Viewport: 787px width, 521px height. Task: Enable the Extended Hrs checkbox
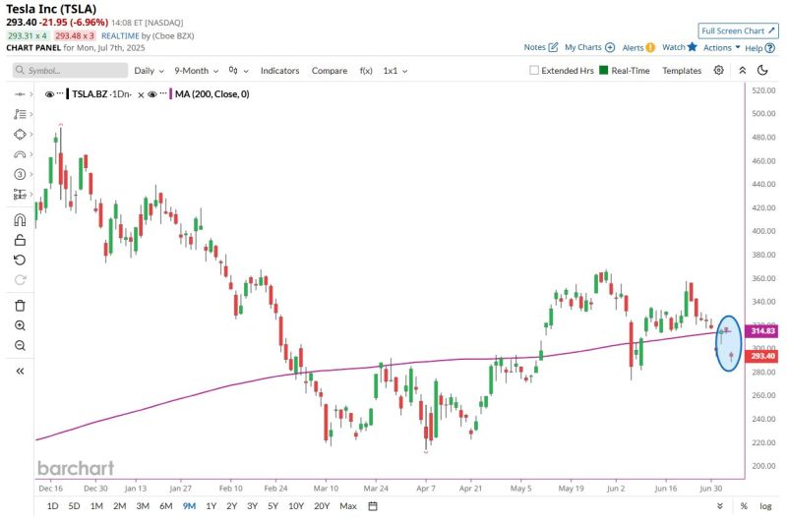point(534,71)
